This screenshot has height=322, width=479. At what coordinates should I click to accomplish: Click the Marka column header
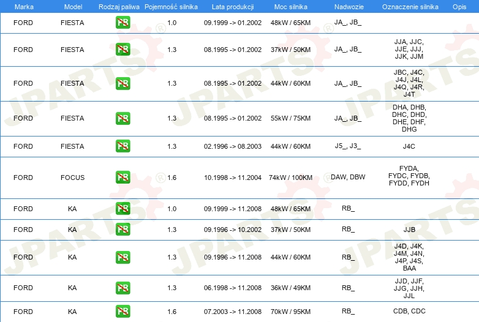24,7
